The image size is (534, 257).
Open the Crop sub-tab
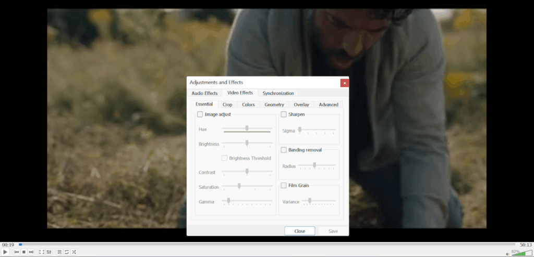pyautogui.click(x=227, y=105)
